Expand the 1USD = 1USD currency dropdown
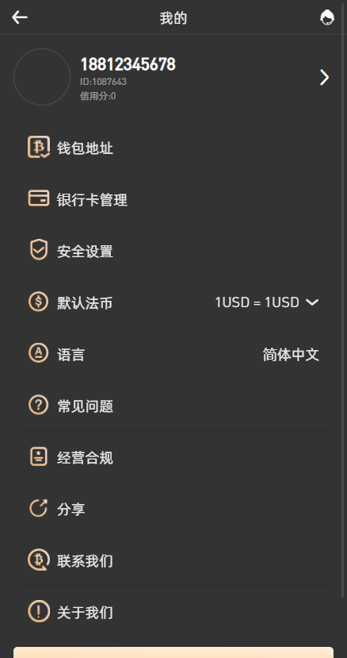The image size is (347, 658). click(x=267, y=302)
